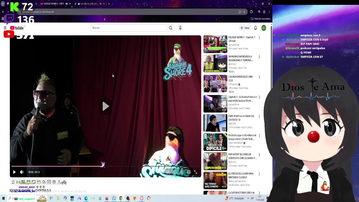Click the sound boost wave icon under player

18,182
